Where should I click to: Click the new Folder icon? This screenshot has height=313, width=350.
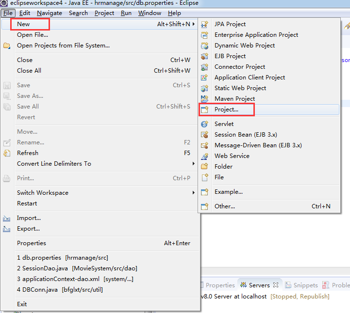coord(204,166)
